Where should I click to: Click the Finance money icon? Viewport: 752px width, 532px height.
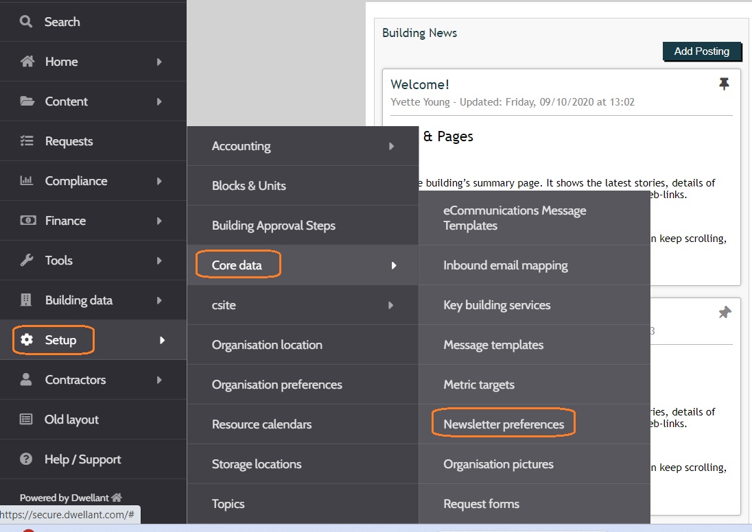pyautogui.click(x=28, y=221)
